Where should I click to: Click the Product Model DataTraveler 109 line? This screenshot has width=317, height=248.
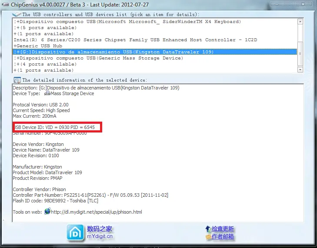point(47,172)
